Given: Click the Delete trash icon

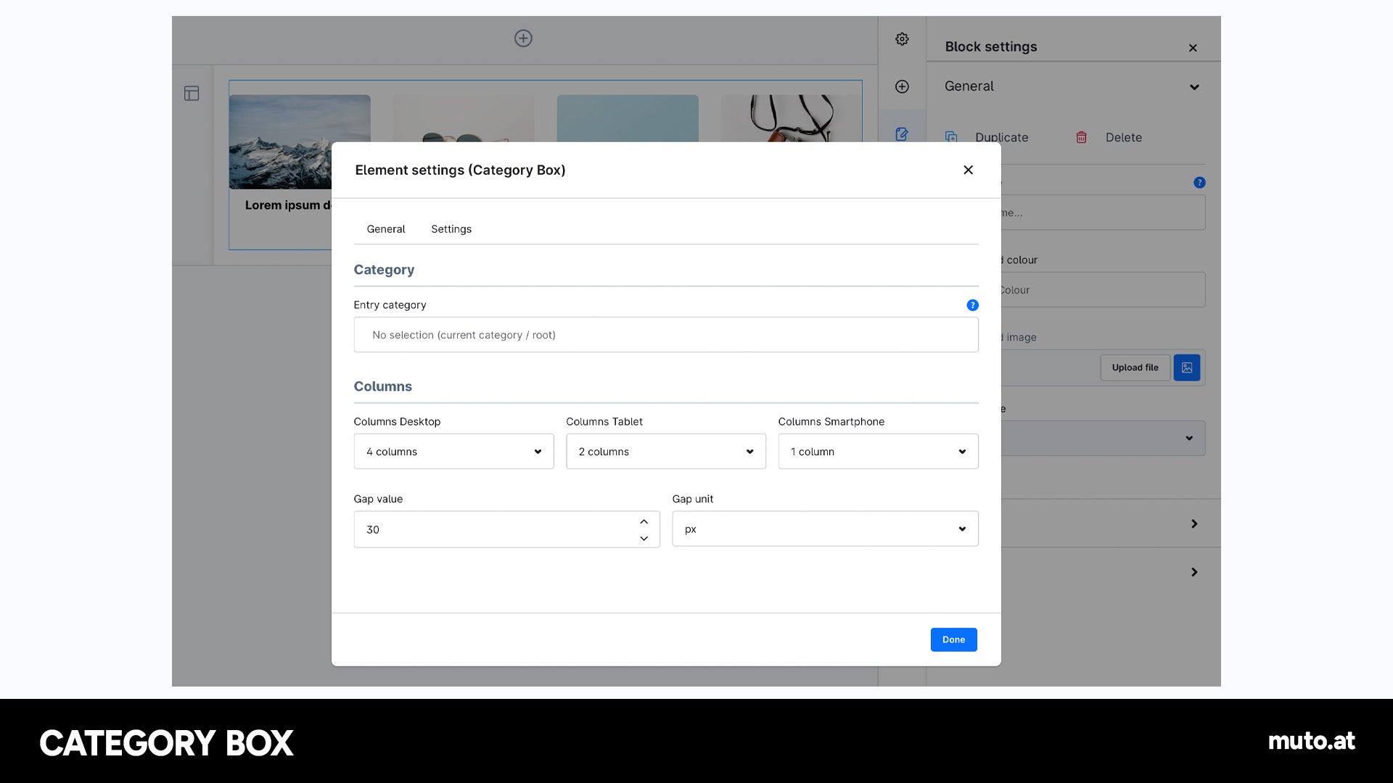Looking at the screenshot, I should point(1081,137).
